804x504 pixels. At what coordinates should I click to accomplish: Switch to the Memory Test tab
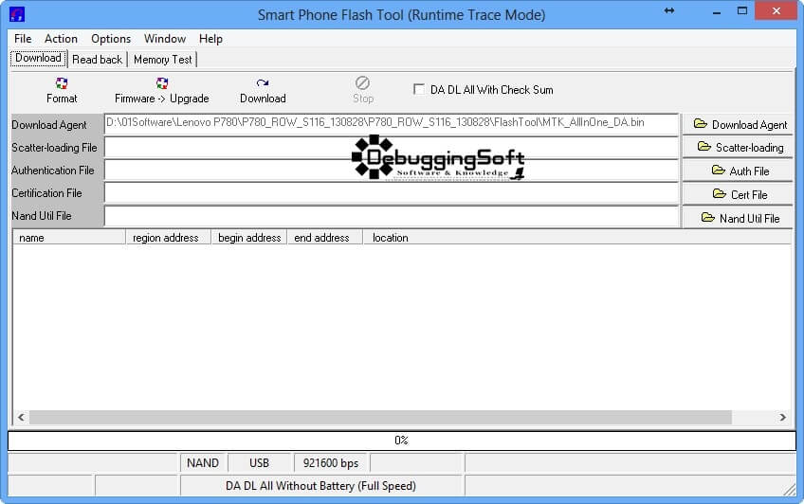tap(162, 59)
